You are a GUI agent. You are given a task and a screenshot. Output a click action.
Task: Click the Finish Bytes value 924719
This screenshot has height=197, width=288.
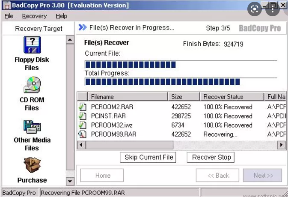[x=234, y=44]
